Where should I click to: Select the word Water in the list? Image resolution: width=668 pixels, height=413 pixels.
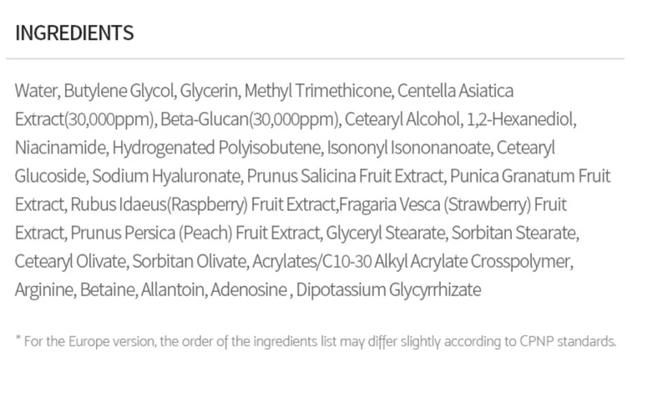(36, 91)
